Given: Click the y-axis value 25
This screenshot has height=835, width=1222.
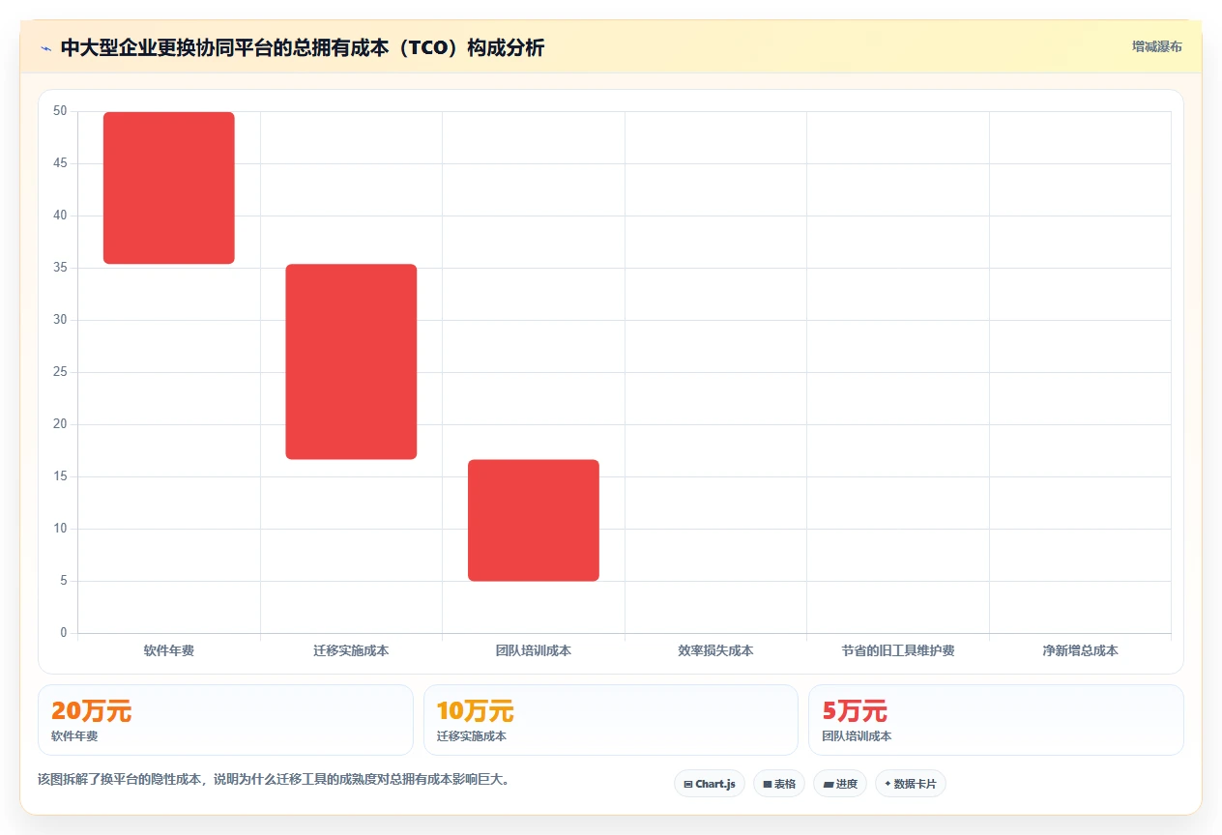Looking at the screenshot, I should (x=60, y=372).
